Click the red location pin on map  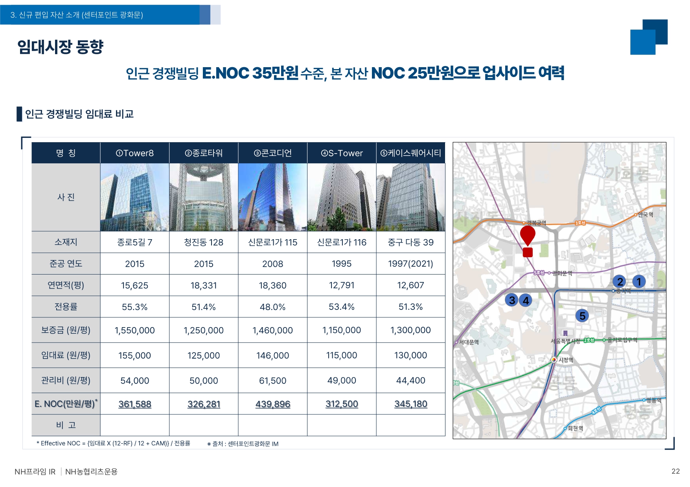[528, 236]
